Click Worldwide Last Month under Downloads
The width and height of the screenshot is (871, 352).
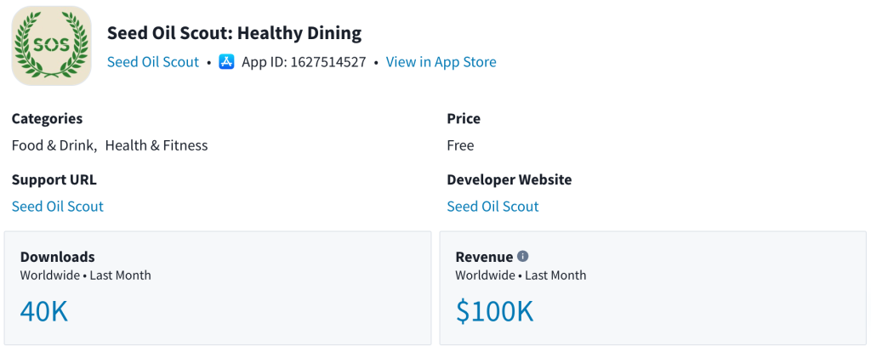coord(85,275)
